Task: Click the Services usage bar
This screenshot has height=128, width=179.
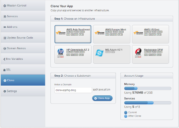Action: (x=148, y=103)
